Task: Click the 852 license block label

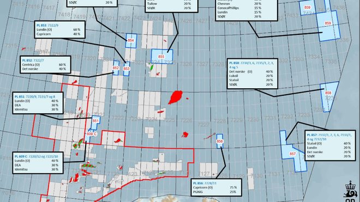Action: [116, 68]
